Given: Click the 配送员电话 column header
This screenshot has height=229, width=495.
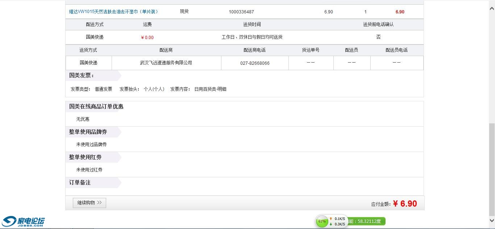Looking at the screenshot, I should (396, 50).
